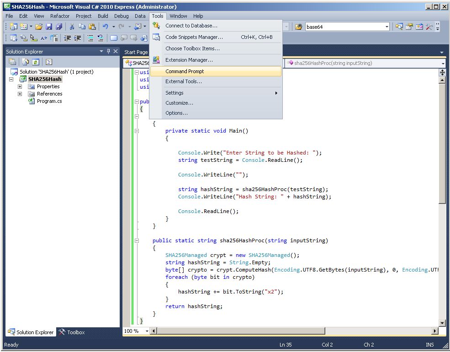The height and width of the screenshot is (352, 450).
Task: Click the Paste clipboard icon
Action: point(92,27)
